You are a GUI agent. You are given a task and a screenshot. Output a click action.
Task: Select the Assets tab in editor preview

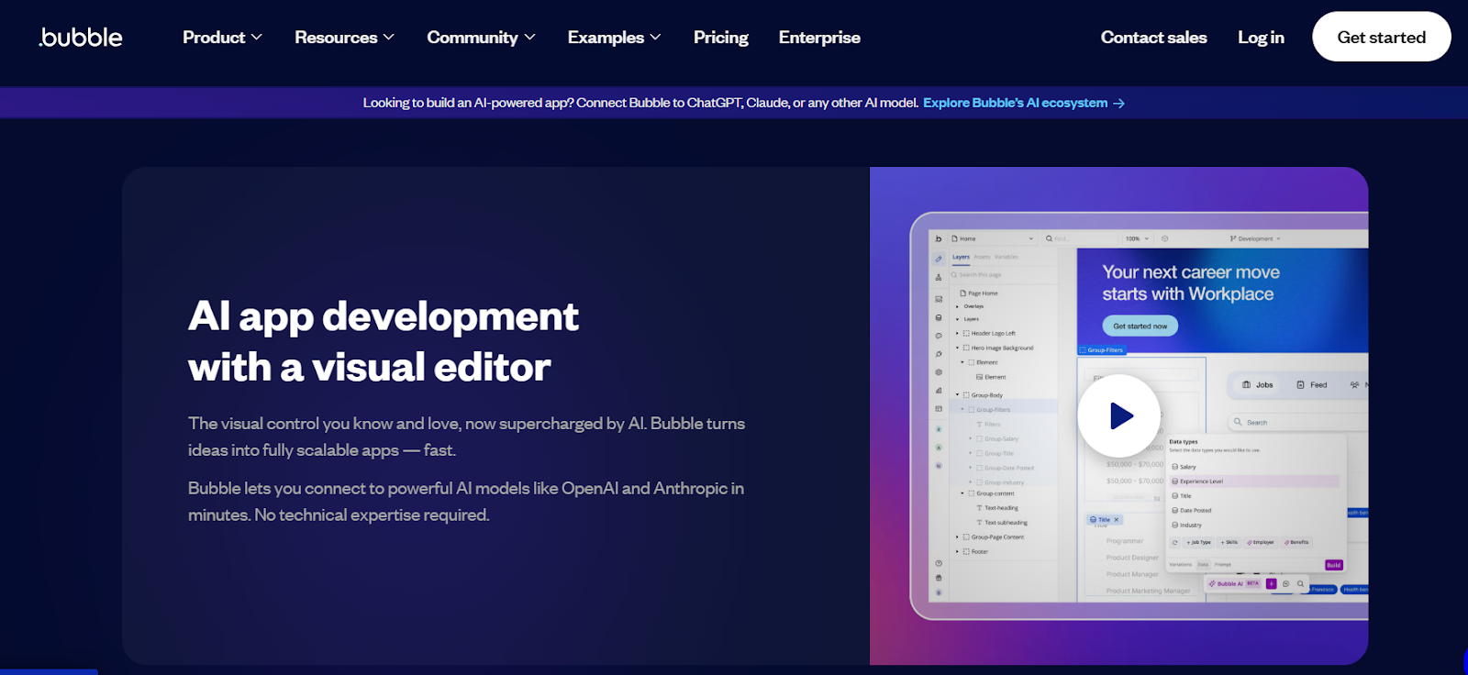pyautogui.click(x=982, y=257)
